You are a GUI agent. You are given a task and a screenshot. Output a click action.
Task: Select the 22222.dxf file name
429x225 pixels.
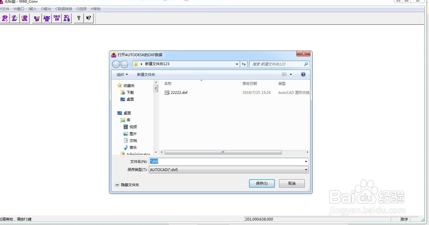pyautogui.click(x=179, y=93)
